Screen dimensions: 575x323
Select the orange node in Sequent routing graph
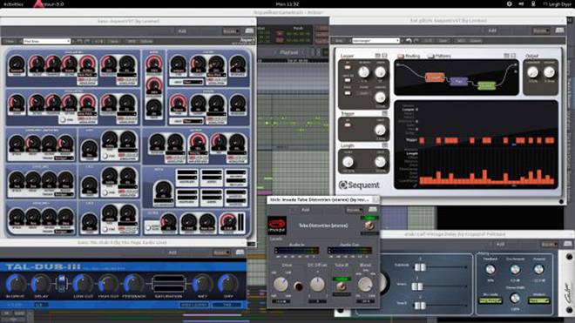pyautogui.click(x=435, y=77)
